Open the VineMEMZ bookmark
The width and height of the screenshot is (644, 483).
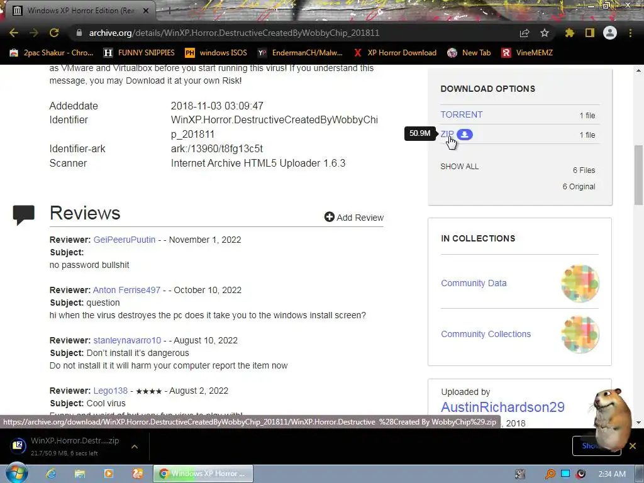(528, 53)
